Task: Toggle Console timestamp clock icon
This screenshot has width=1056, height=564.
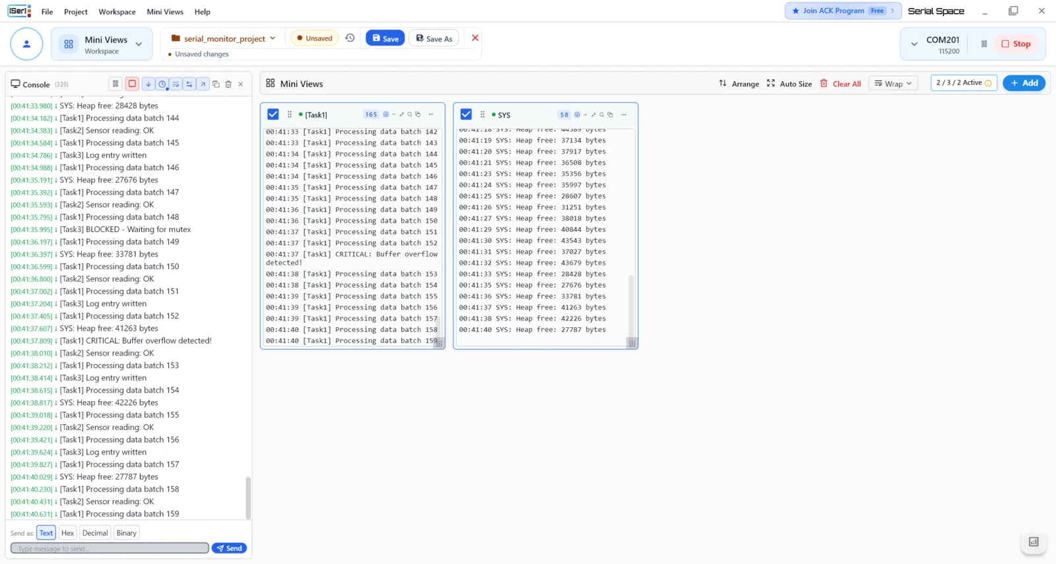Action: coord(162,84)
